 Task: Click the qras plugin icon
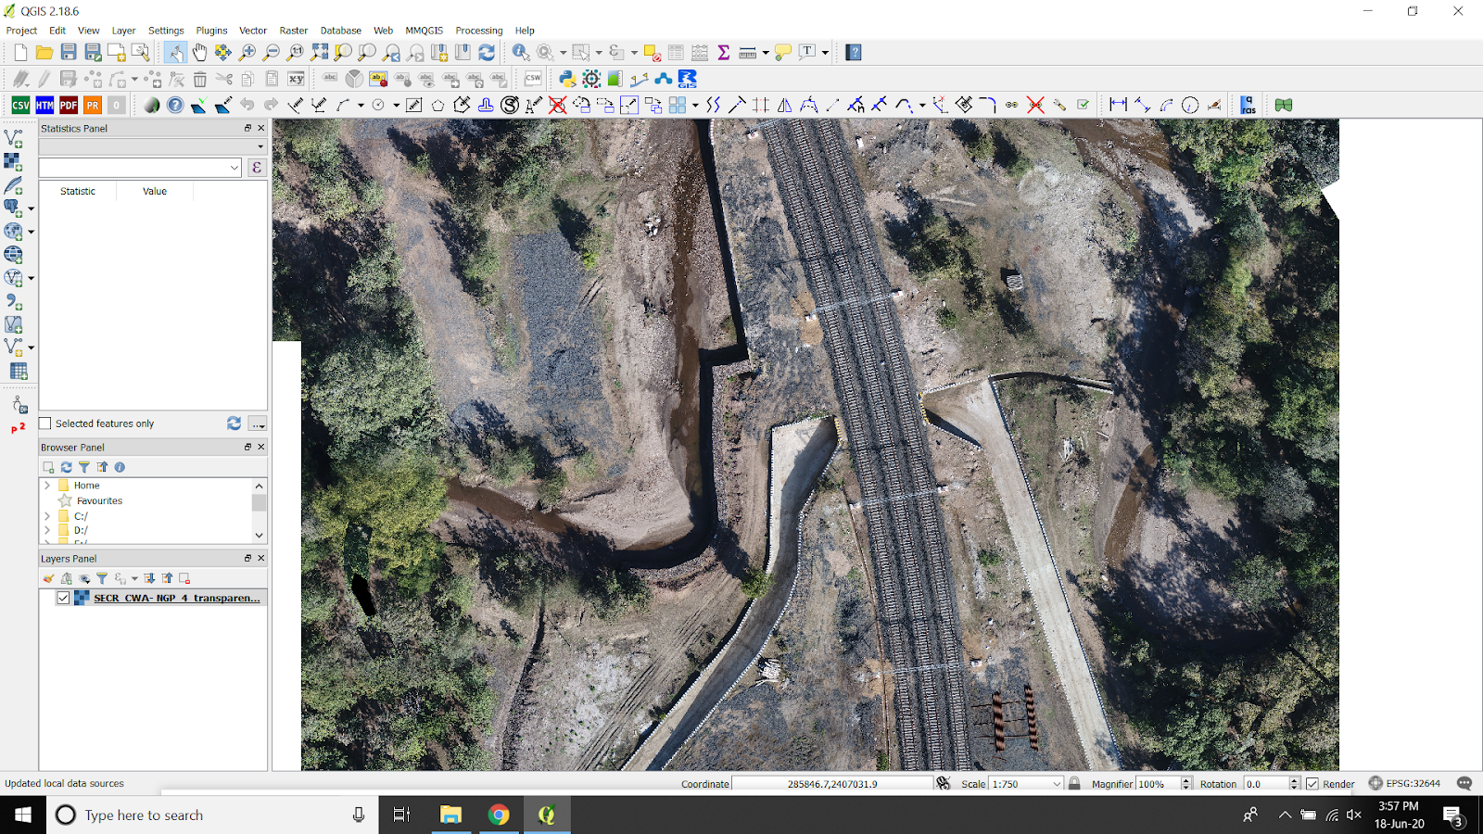click(1248, 105)
